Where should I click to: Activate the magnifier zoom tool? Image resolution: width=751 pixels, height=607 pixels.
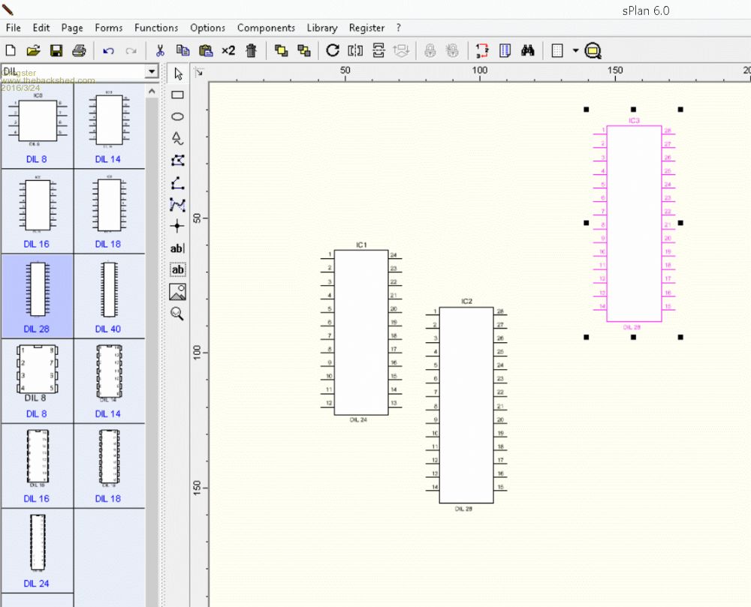tap(178, 314)
